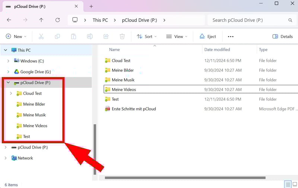Select Test folder in the sidebar tree

point(26,137)
